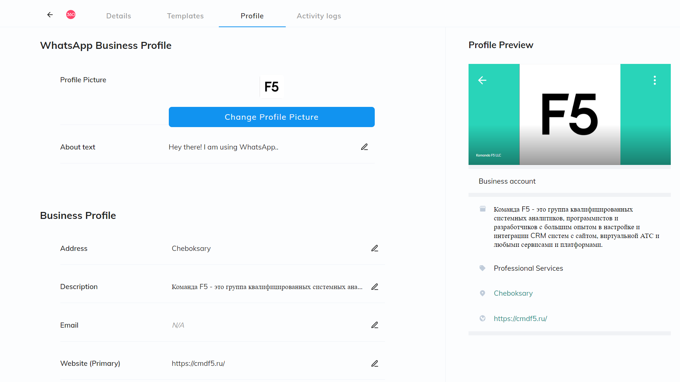Switch to the Details tab
Screen dimensions: 680x382
pyautogui.click(x=119, y=16)
